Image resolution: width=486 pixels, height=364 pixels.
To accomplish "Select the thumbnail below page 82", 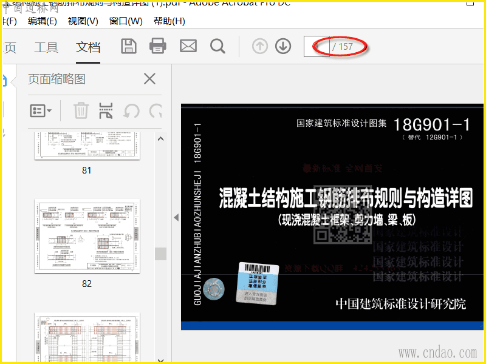I will (87, 337).
